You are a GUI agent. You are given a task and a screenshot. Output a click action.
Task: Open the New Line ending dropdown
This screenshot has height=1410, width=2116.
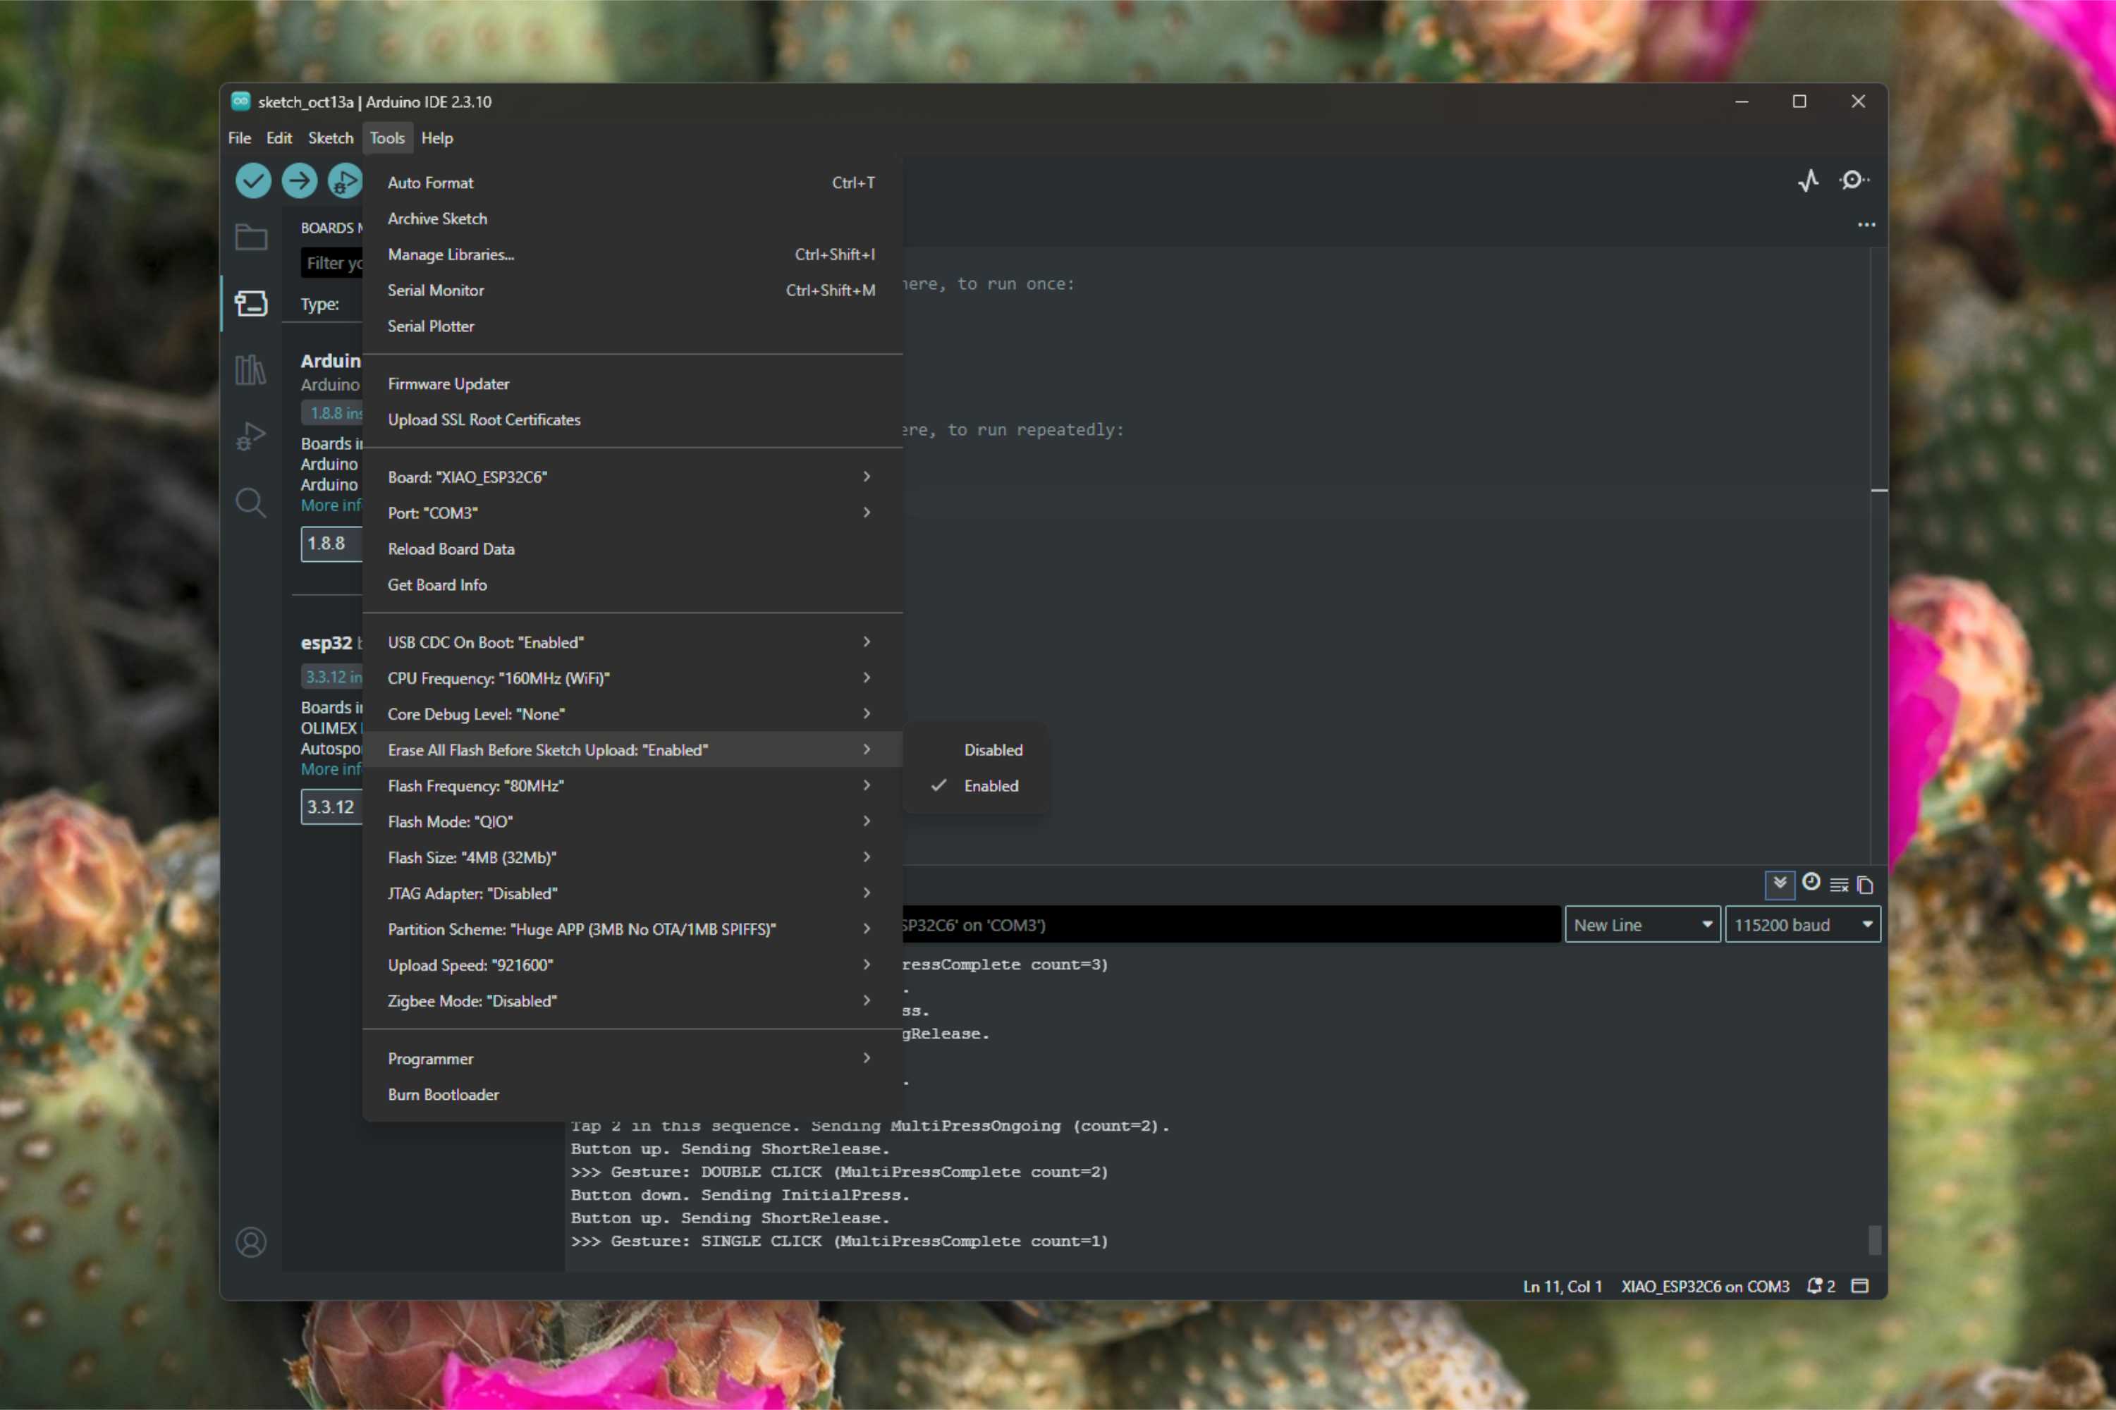[1643, 924]
